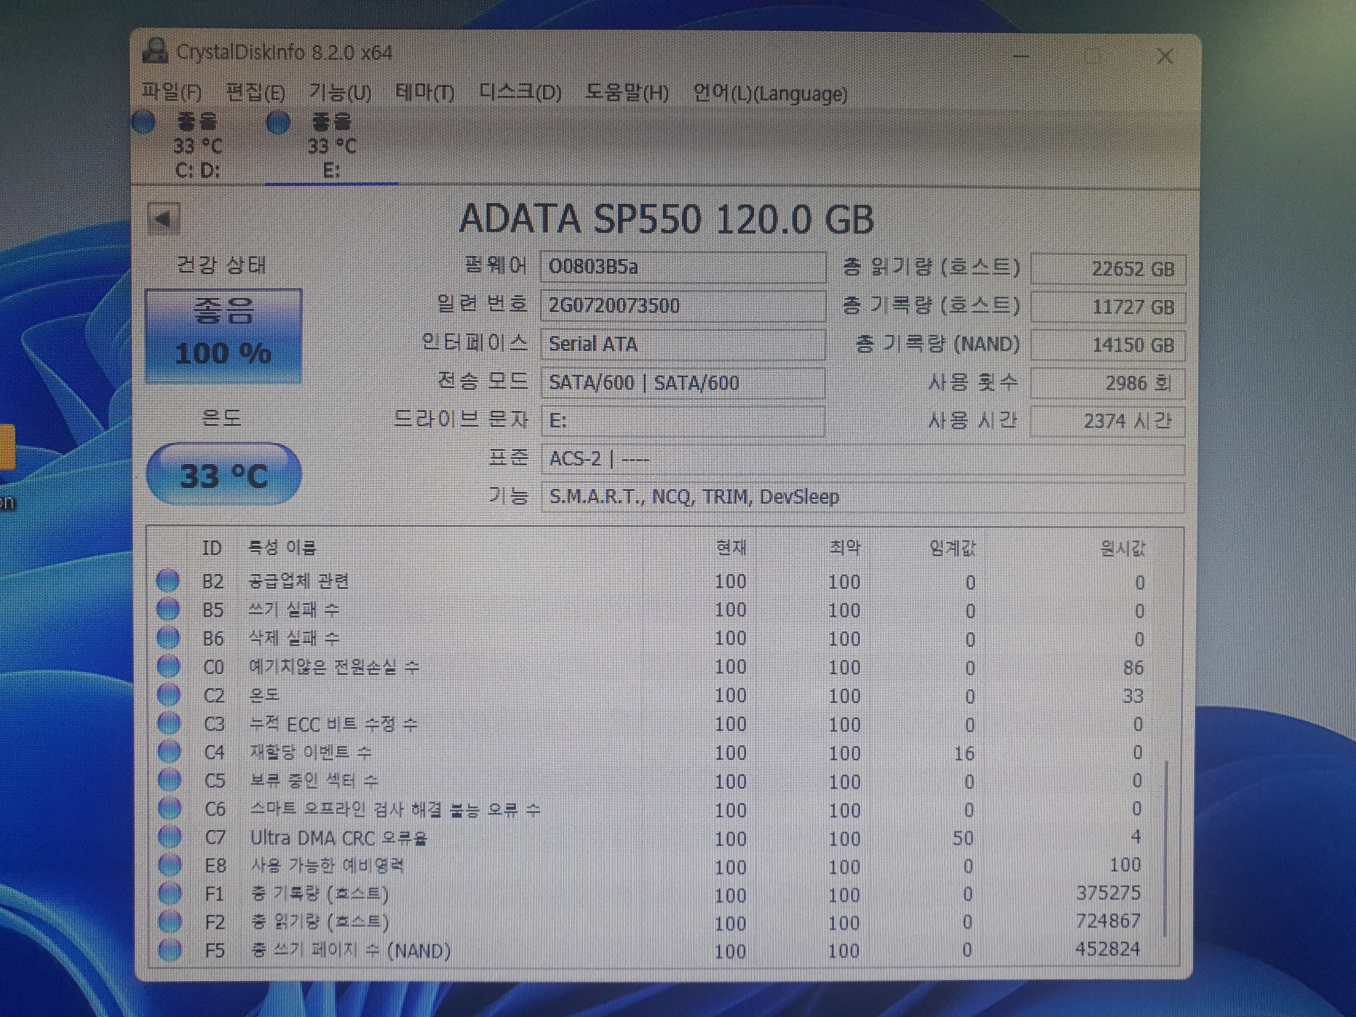This screenshot has width=1356, height=1017.
Task: Select the 사용 가능한 예비영역 row name
Action: 328,866
